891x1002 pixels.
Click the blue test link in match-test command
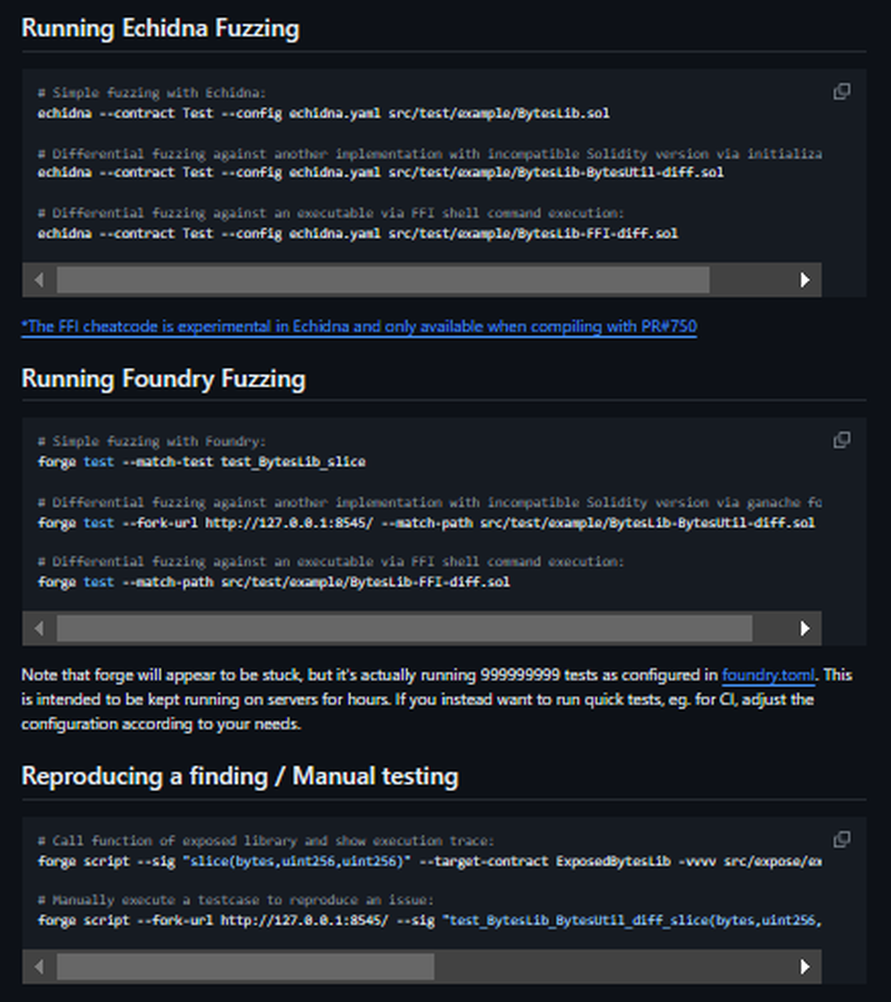[x=98, y=461]
